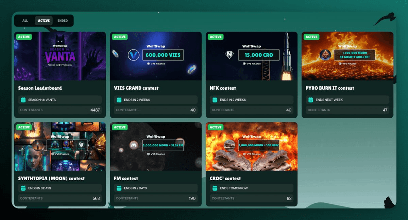Click CONTESTANTS label in PYRO BURN IT card
The width and height of the screenshot is (408, 220).
(319, 110)
